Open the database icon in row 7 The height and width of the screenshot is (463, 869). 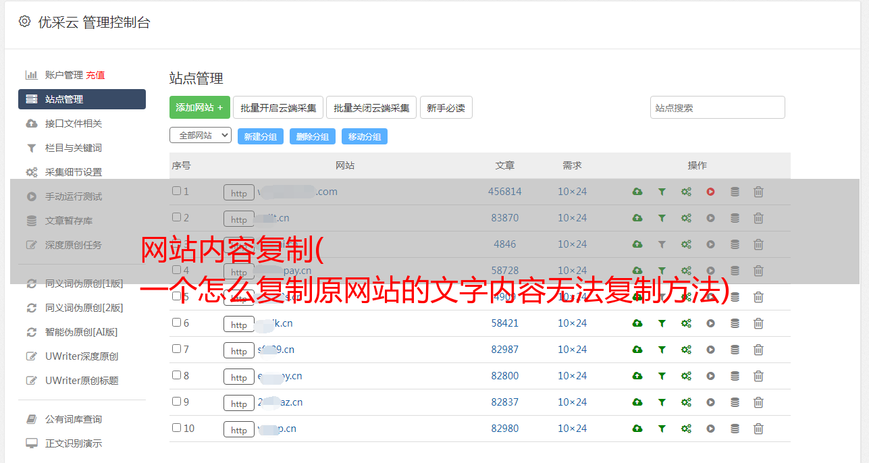pyautogui.click(x=735, y=350)
